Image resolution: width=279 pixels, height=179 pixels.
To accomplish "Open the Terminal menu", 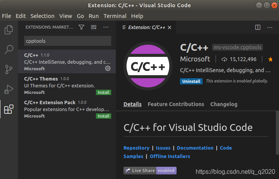I will 115,16.
